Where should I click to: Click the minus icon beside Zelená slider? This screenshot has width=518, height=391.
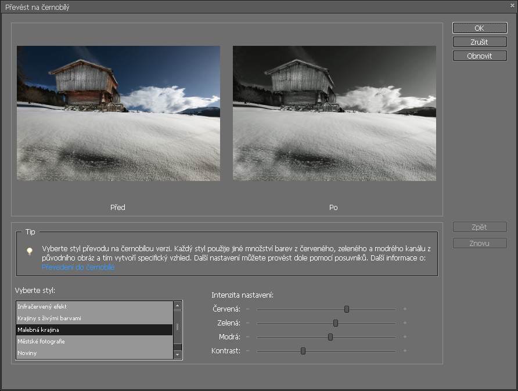point(247,323)
